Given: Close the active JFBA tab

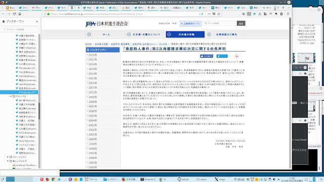Looking at the screenshot, I should [78, 8].
